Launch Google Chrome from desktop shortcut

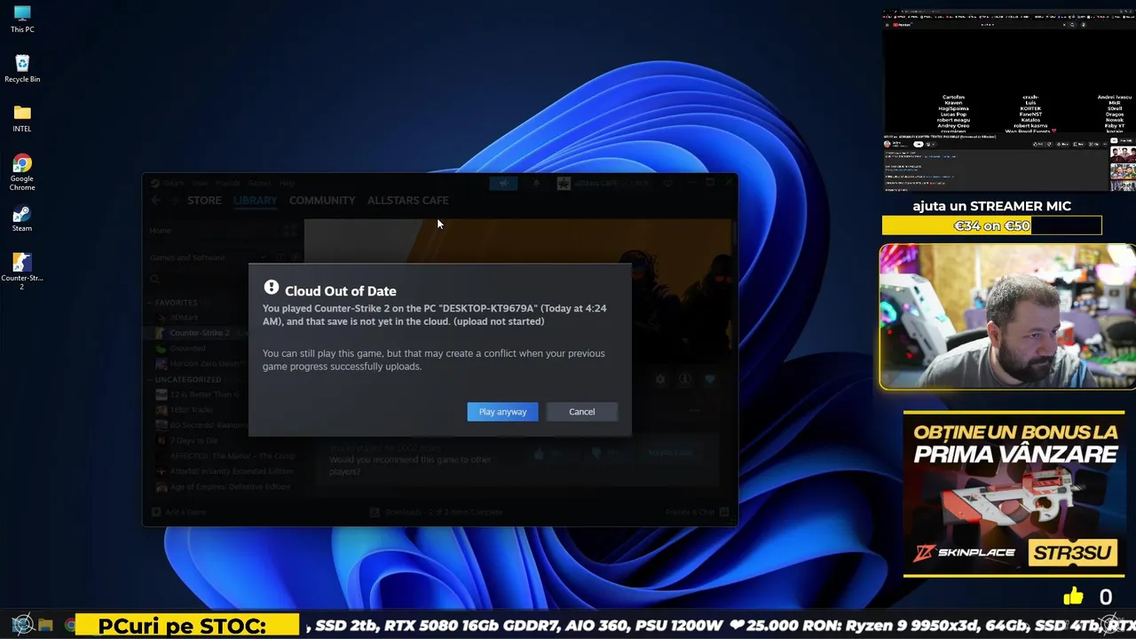pos(22,172)
